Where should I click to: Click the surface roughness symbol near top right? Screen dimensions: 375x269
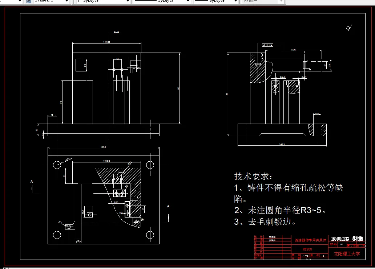(348, 28)
